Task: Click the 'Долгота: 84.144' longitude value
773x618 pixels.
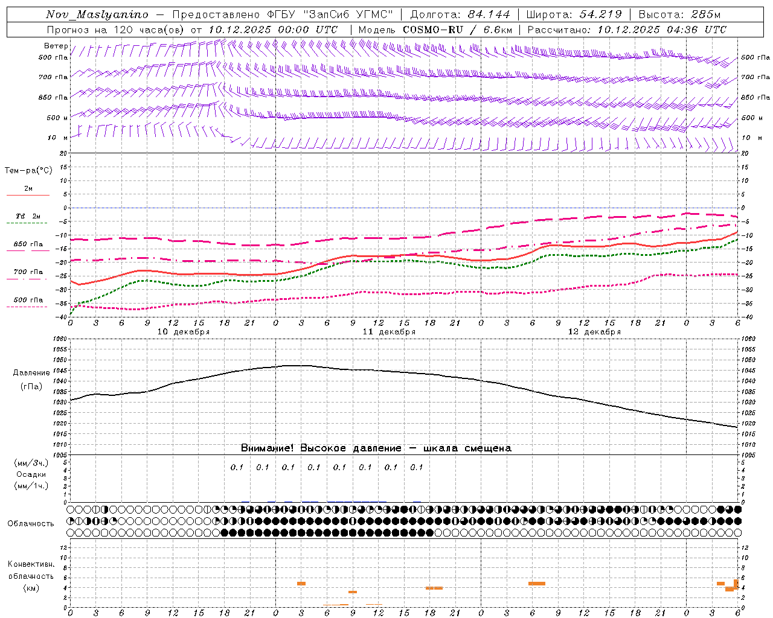Action: 460,14
